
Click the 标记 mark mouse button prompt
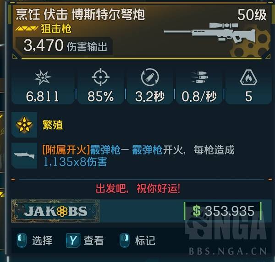[x=137, y=240]
